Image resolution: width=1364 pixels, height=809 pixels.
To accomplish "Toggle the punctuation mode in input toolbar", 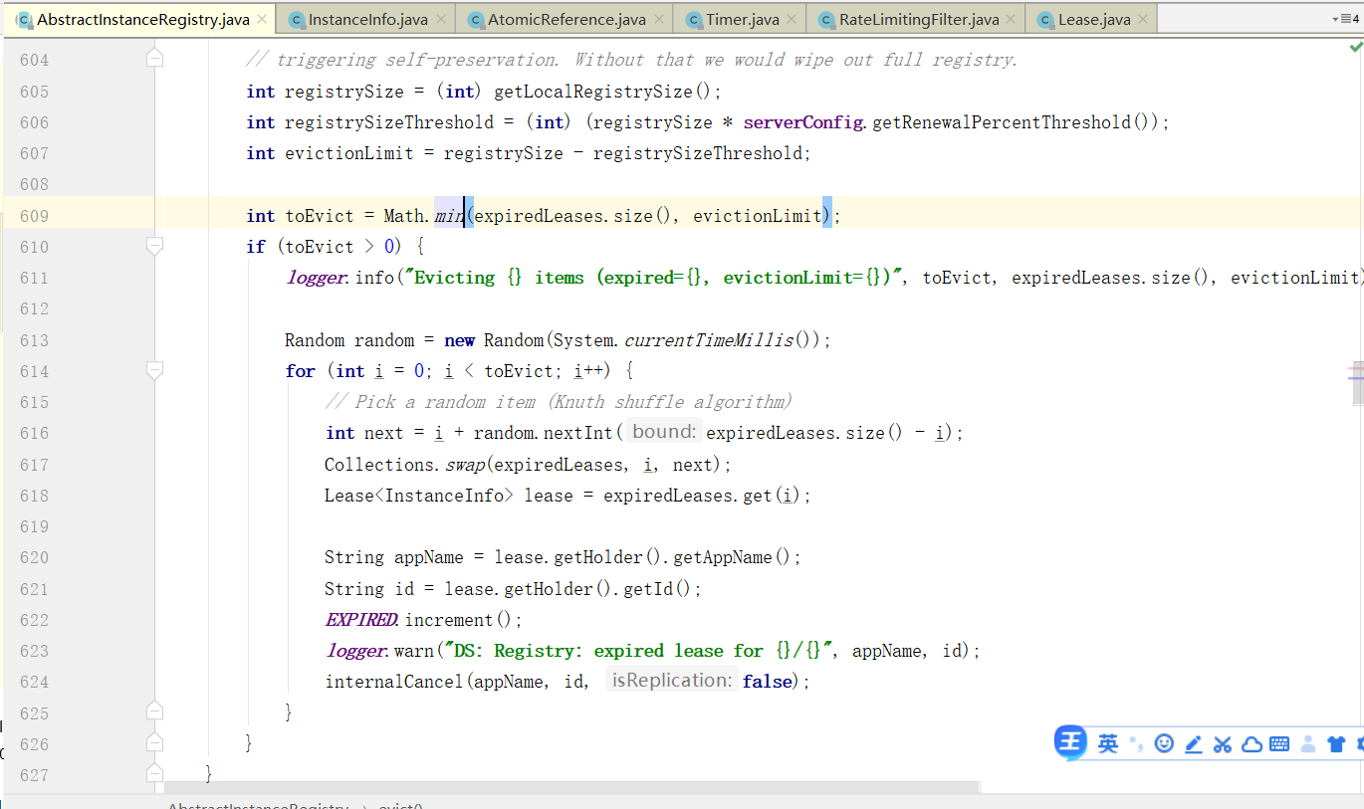I will pyautogui.click(x=1136, y=745).
